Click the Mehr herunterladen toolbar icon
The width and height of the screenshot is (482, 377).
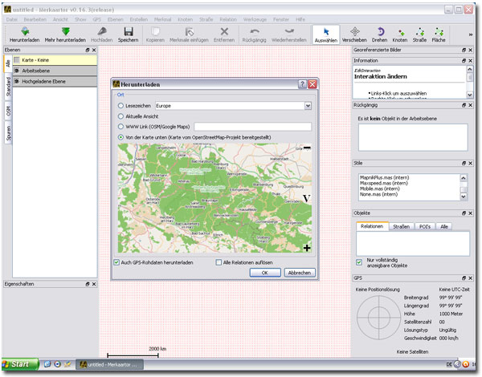coord(66,31)
